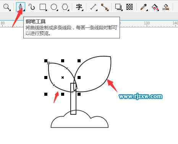
Task: Pick the Color Eyedropper tool
Action: (x=144, y=7)
